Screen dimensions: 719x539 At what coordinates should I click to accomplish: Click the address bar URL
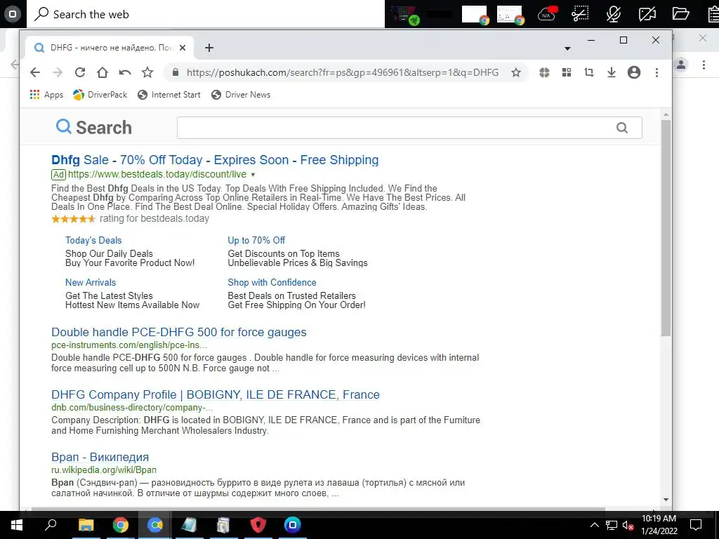(x=343, y=72)
